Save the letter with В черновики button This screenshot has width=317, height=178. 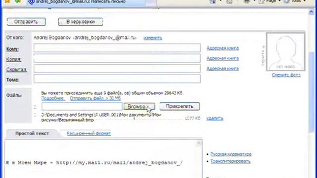pos(80,22)
